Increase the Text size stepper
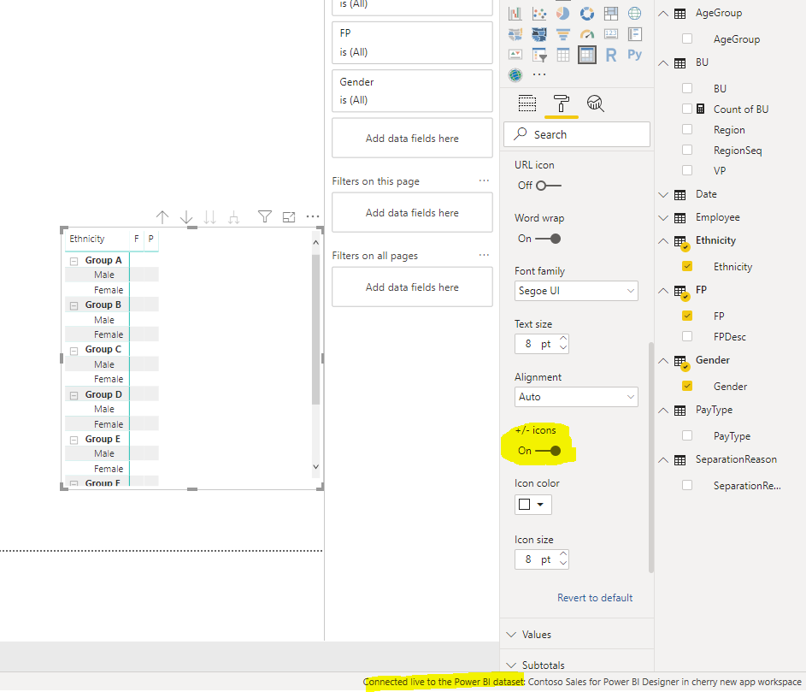806x692 pixels. click(563, 339)
